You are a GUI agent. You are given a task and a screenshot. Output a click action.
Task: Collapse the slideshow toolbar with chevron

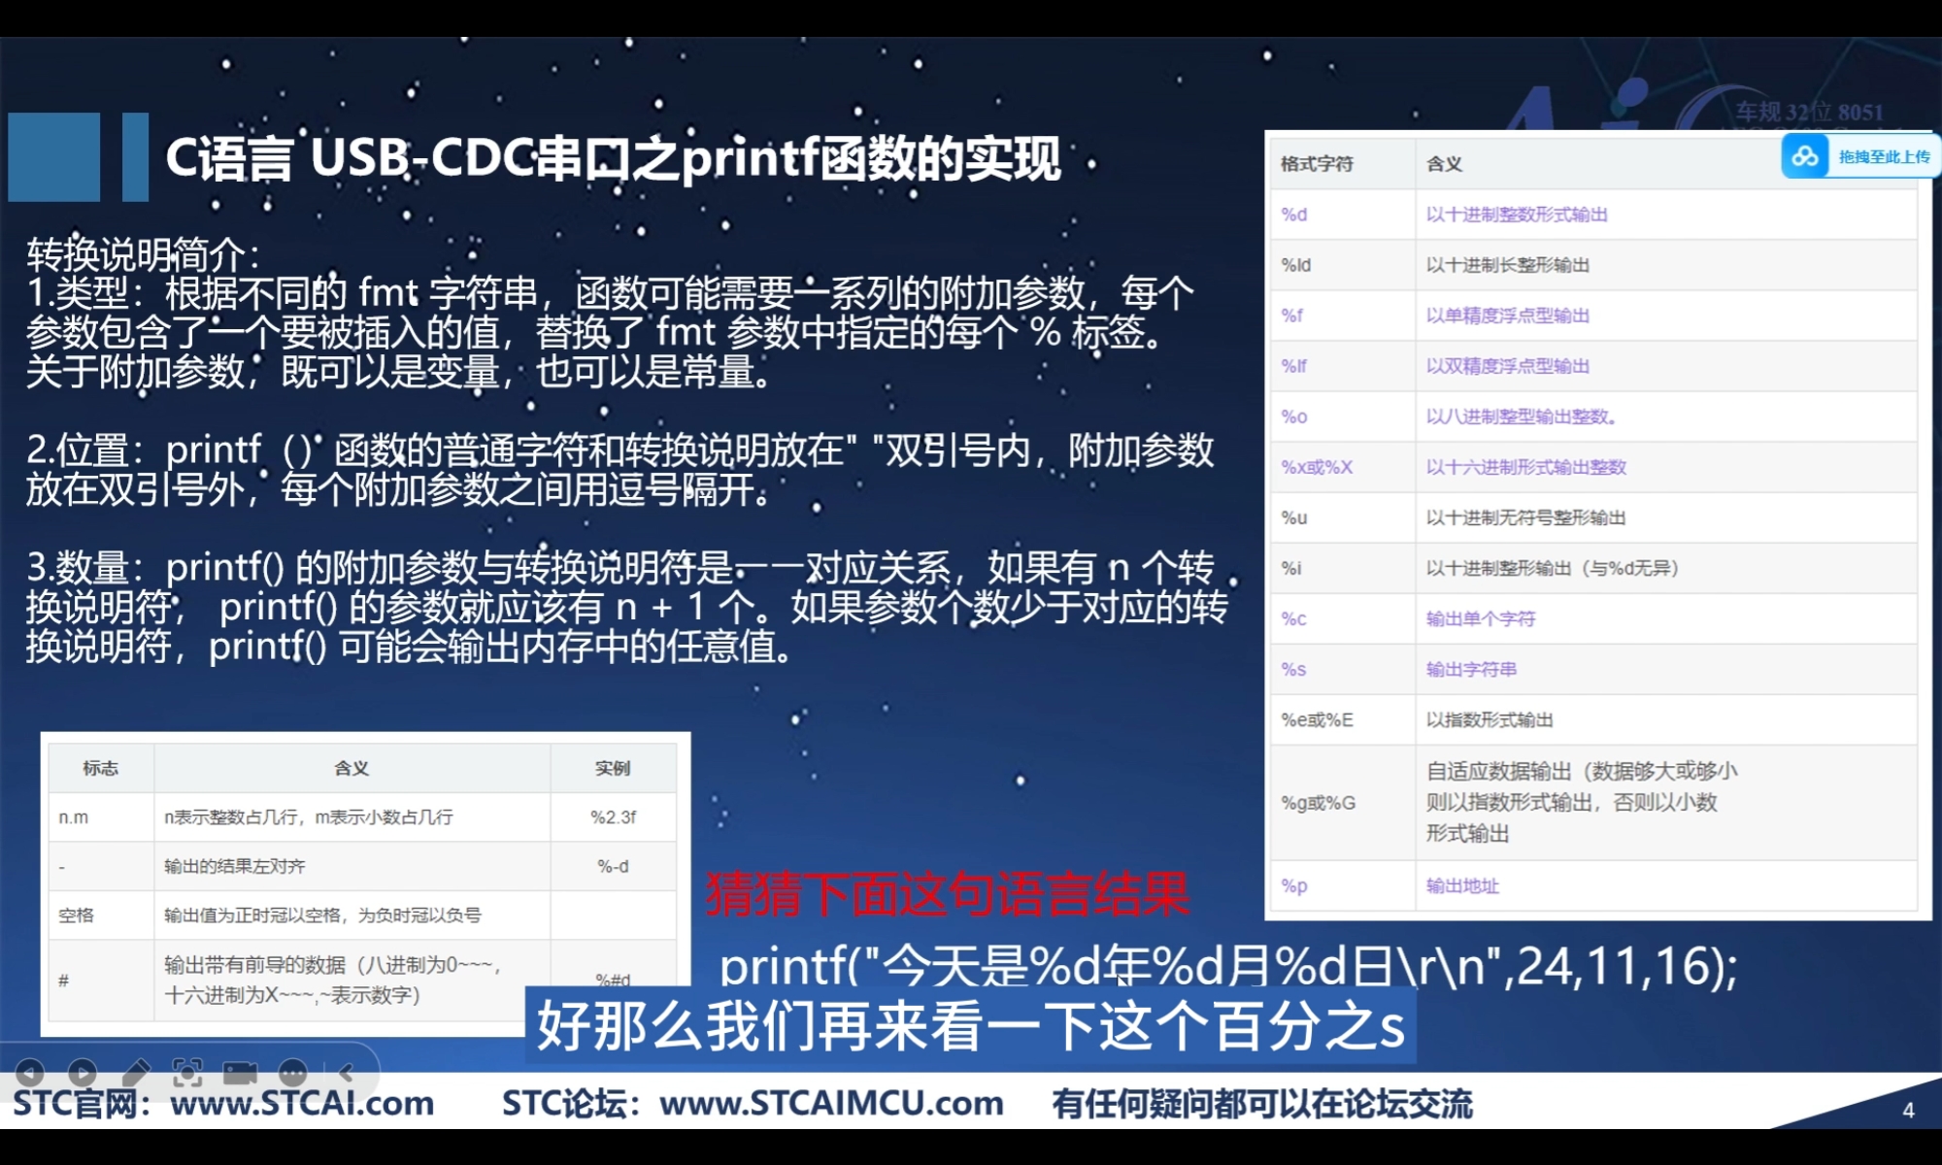(x=346, y=1072)
